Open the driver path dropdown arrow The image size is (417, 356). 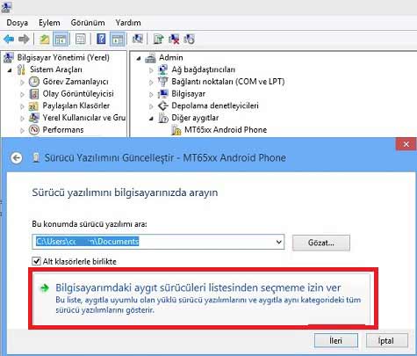click(279, 242)
